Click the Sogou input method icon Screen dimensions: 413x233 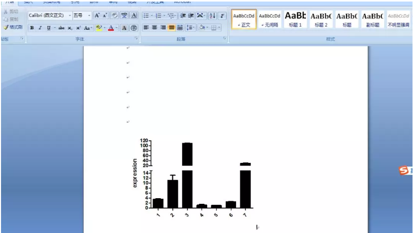coord(404,170)
